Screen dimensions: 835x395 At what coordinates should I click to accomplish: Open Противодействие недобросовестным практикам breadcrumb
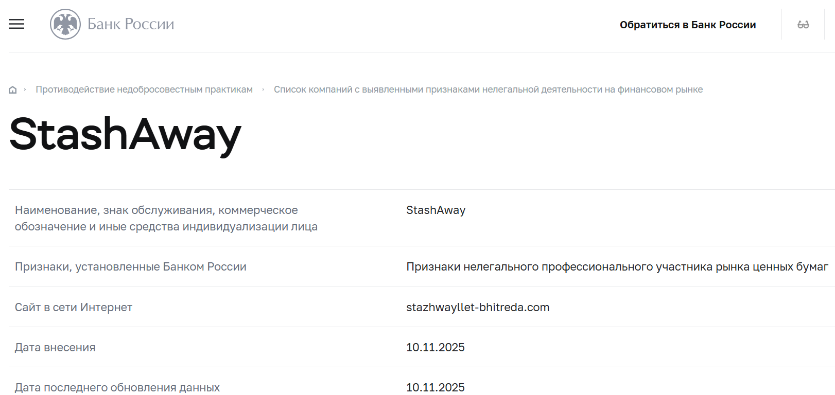144,89
